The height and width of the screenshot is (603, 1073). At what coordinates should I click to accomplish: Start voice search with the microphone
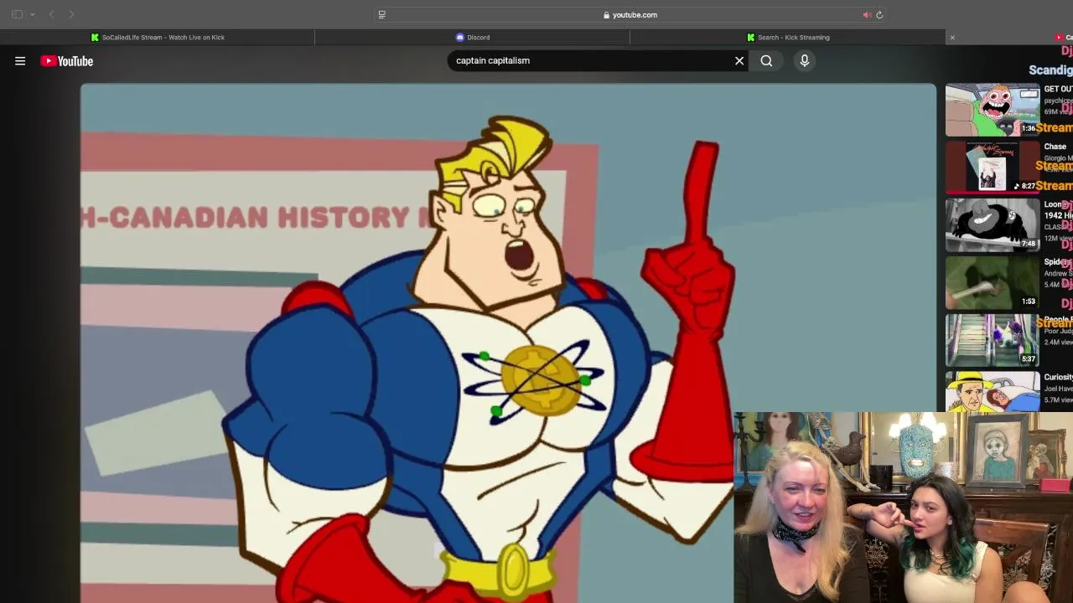[x=804, y=60]
